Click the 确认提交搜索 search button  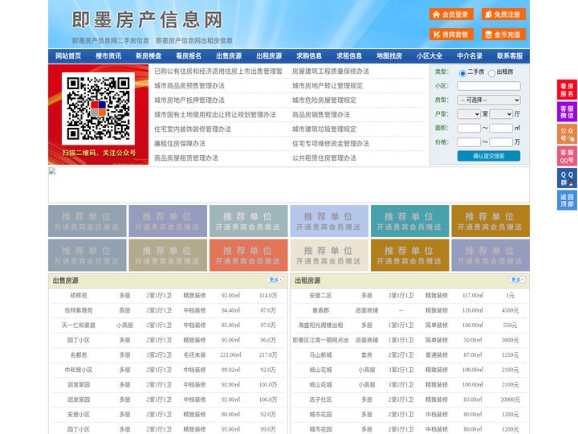[x=489, y=156]
